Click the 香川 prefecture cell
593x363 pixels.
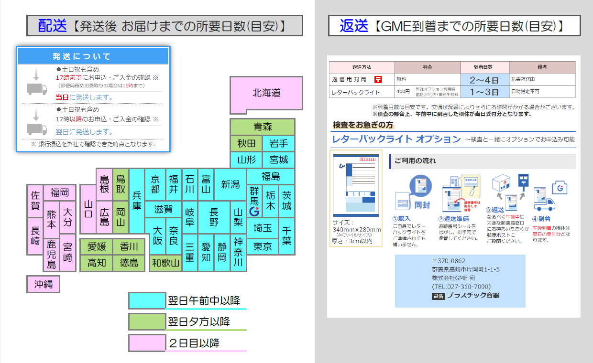(x=129, y=246)
